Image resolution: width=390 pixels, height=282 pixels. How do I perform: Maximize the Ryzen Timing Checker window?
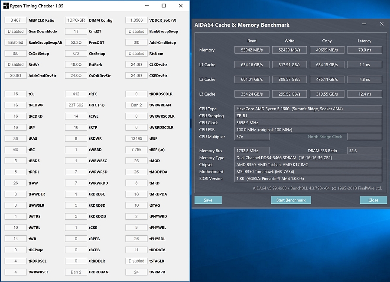(x=164, y=6)
